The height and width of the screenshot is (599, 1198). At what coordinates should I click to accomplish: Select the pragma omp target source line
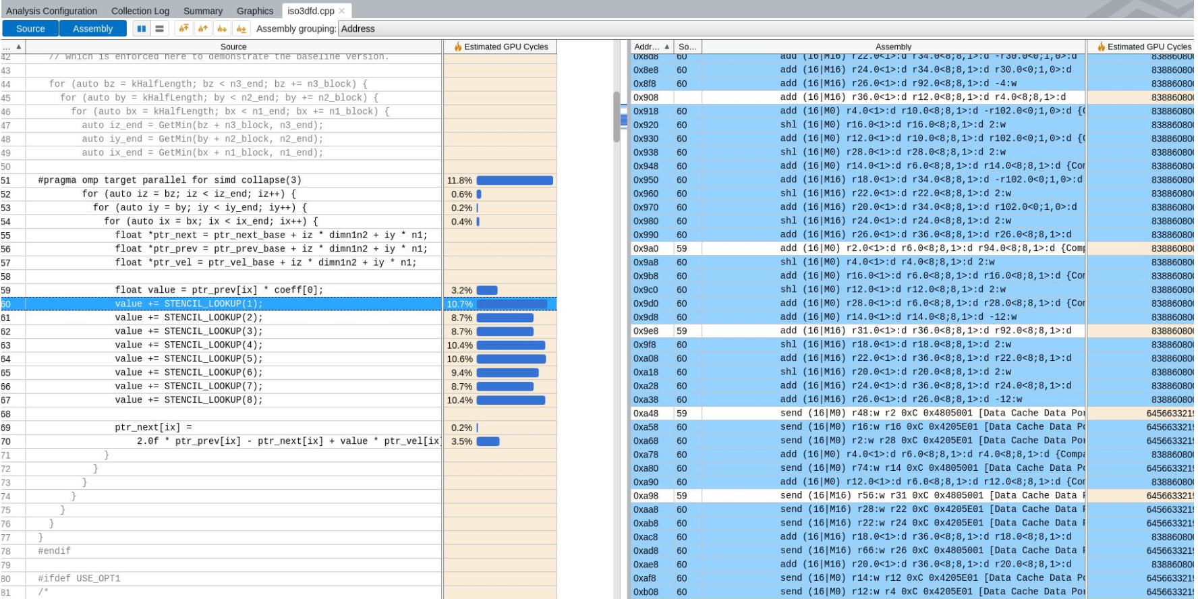click(x=169, y=180)
